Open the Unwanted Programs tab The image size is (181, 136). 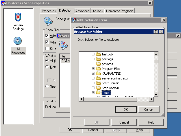pos(120,11)
